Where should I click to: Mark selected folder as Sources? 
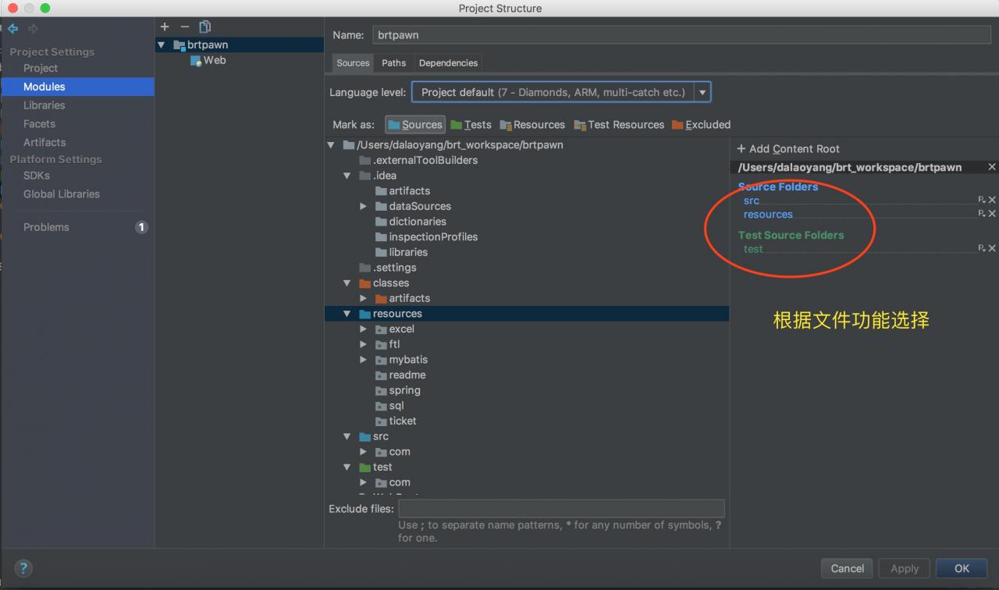[415, 125]
